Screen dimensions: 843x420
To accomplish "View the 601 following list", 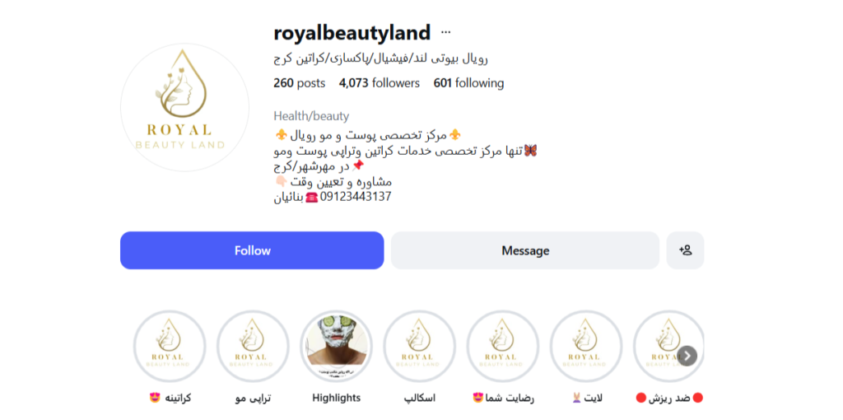I will pos(468,83).
